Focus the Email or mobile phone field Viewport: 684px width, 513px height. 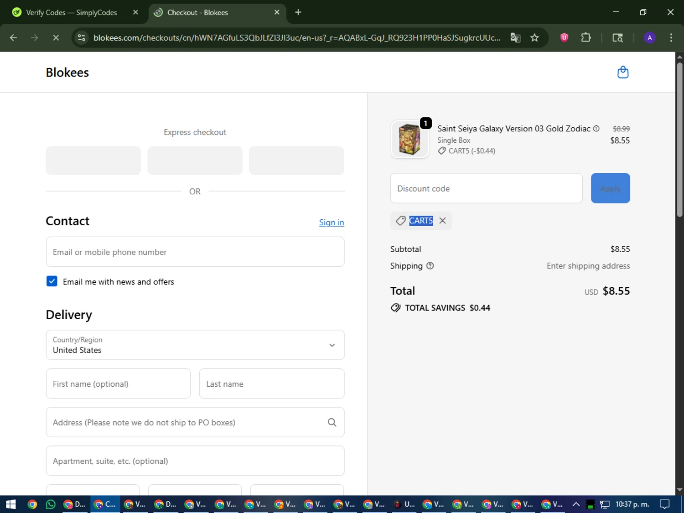195,252
